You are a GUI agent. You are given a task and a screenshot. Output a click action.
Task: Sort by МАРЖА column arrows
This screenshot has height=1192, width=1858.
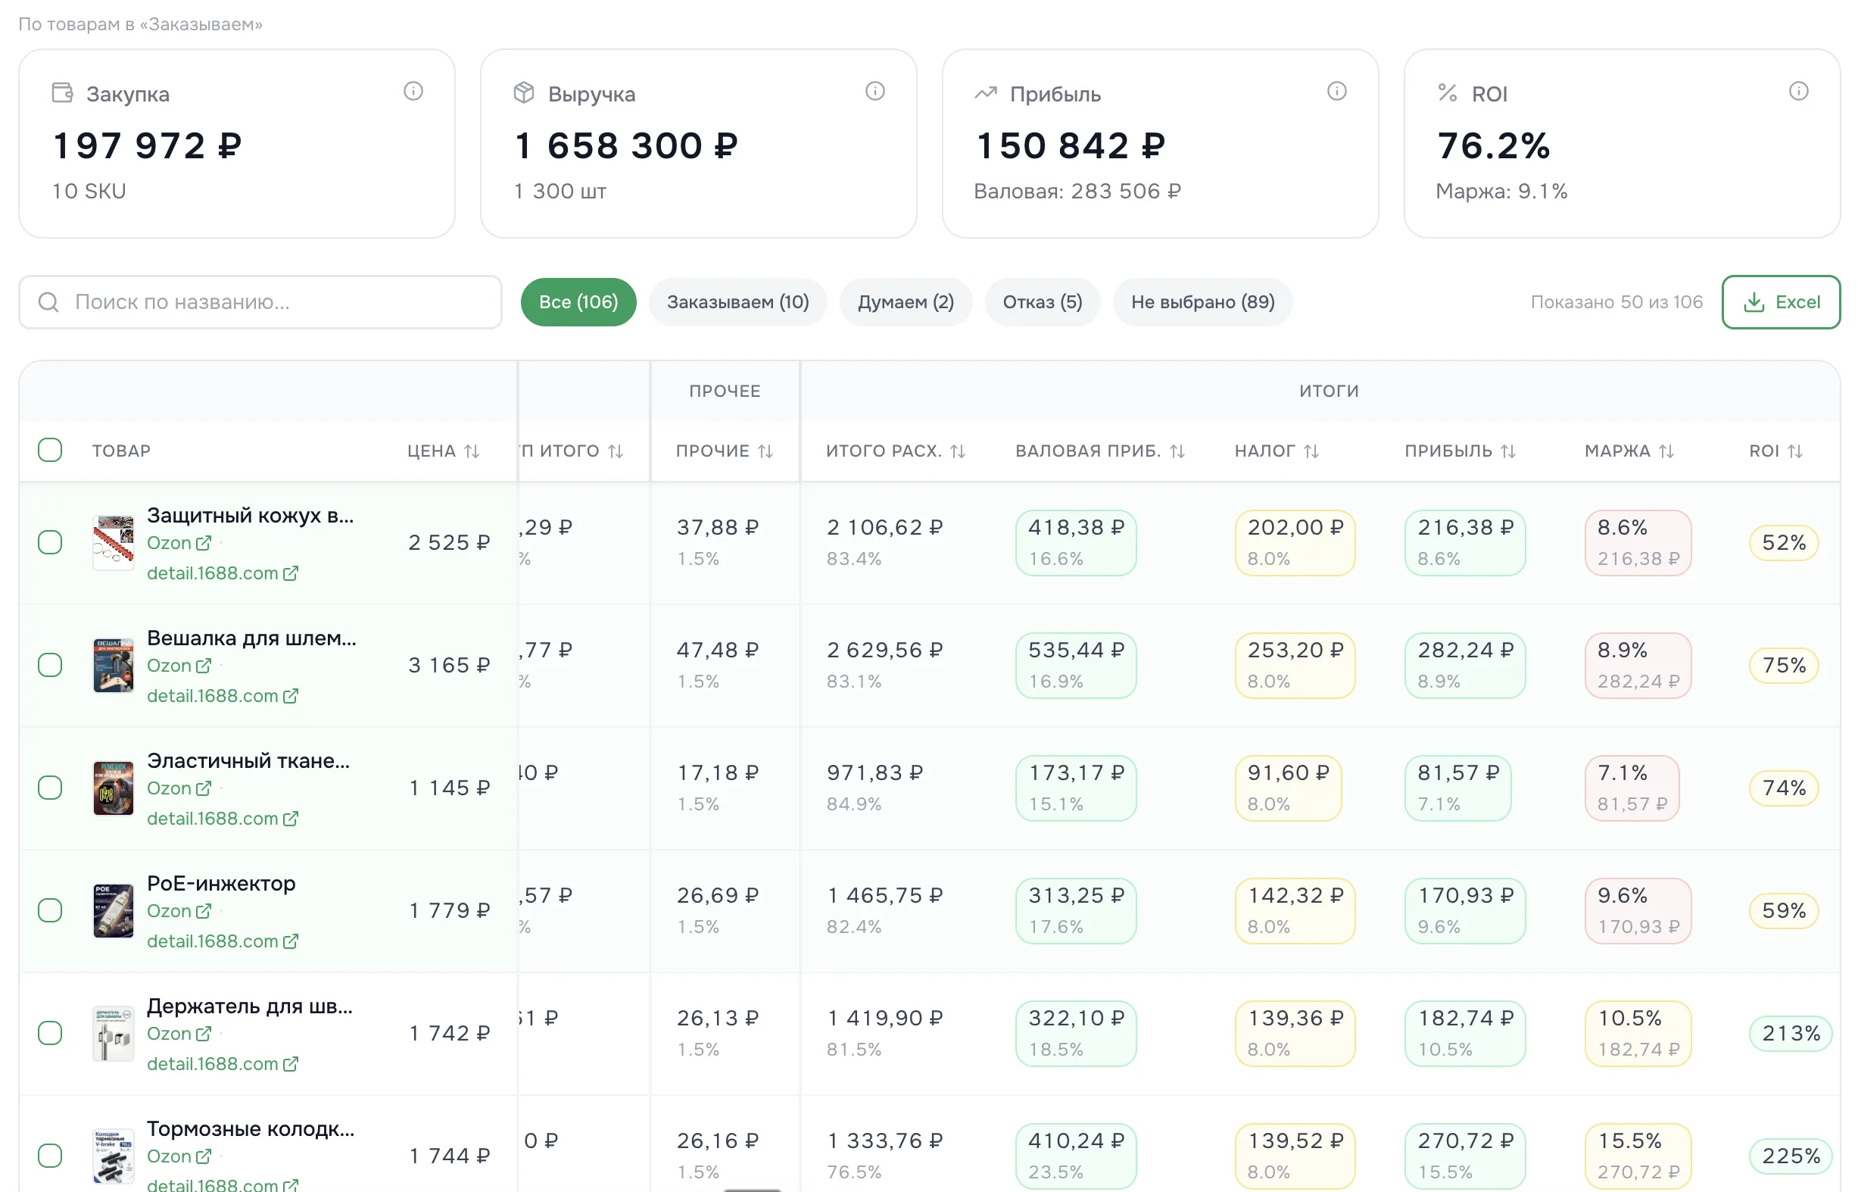1666,451
